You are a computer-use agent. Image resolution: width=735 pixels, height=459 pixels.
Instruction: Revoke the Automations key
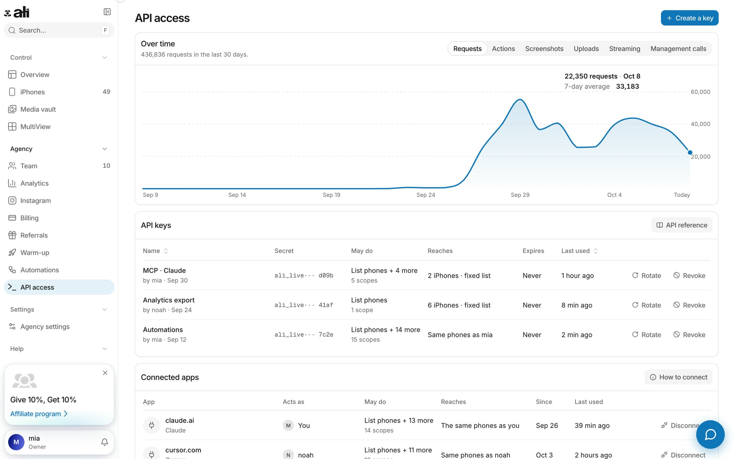pyautogui.click(x=689, y=335)
